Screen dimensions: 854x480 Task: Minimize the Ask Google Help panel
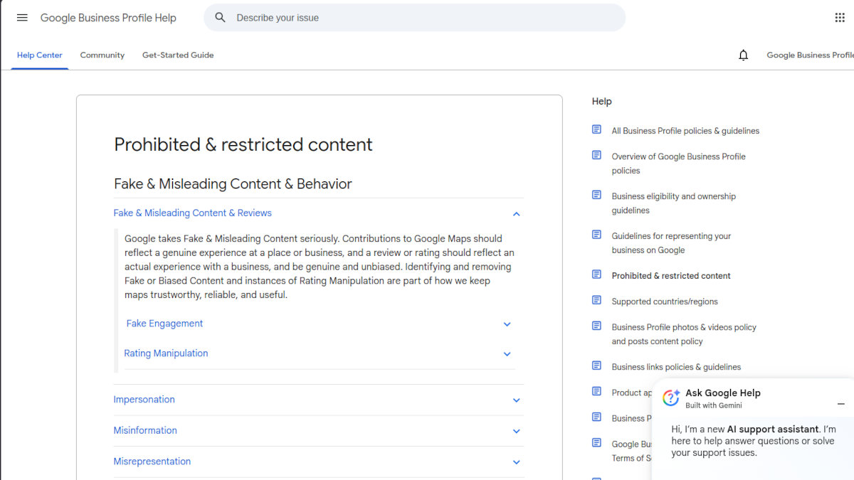[x=840, y=404]
